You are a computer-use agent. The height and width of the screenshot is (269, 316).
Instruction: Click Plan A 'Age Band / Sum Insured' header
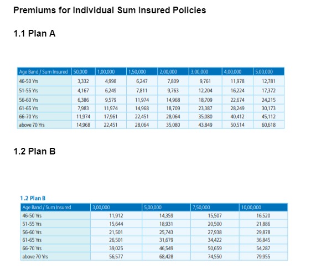(43, 72)
